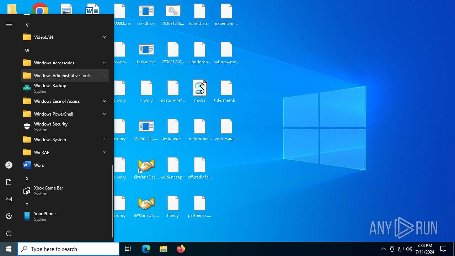
Task: Select the WannaCry executable icon
Action: pos(146,130)
